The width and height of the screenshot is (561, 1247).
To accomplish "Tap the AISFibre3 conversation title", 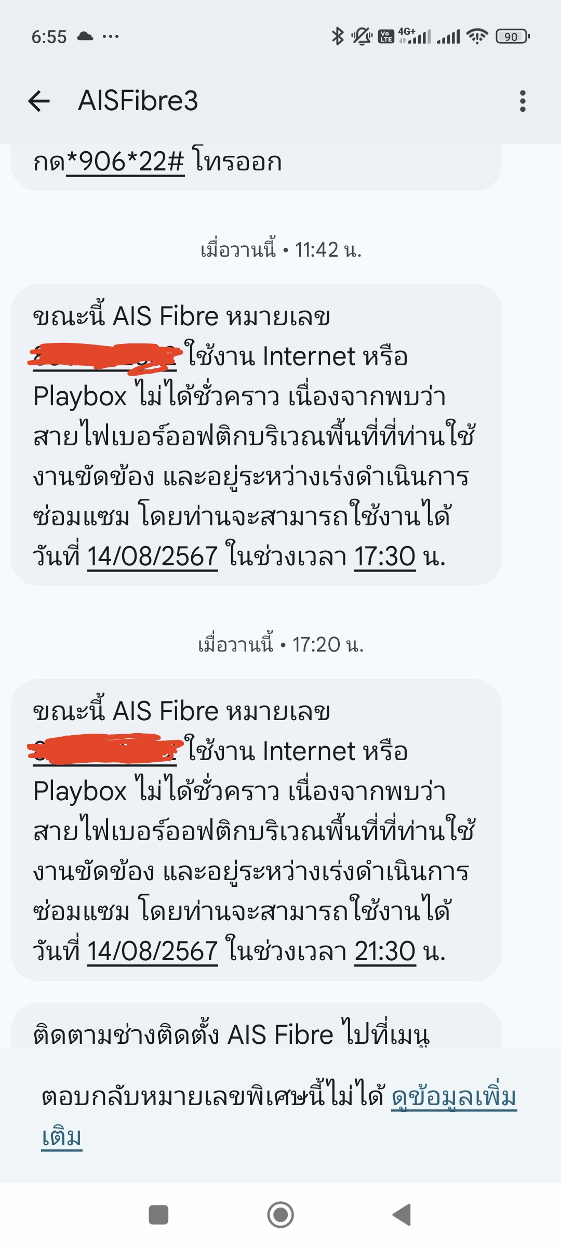I will click(x=138, y=101).
